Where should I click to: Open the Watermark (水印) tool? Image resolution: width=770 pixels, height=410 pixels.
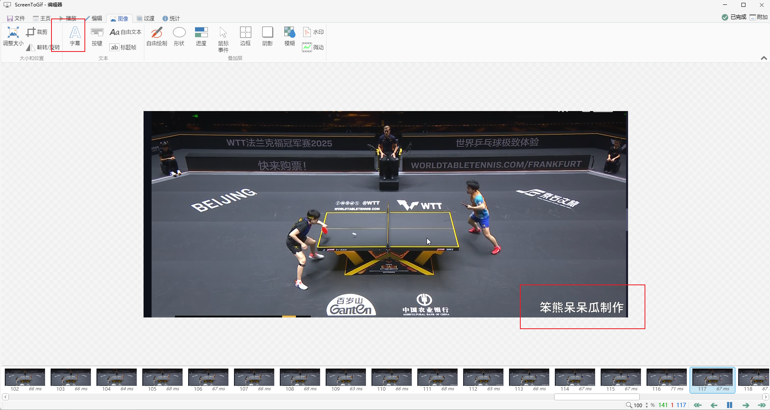313,32
